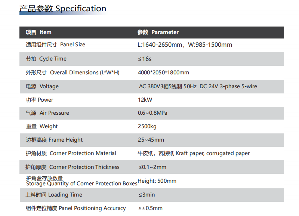Screen dimensions: 299x216
Task: Click the AC 380V 50Hz voltage value
Action: [198, 86]
